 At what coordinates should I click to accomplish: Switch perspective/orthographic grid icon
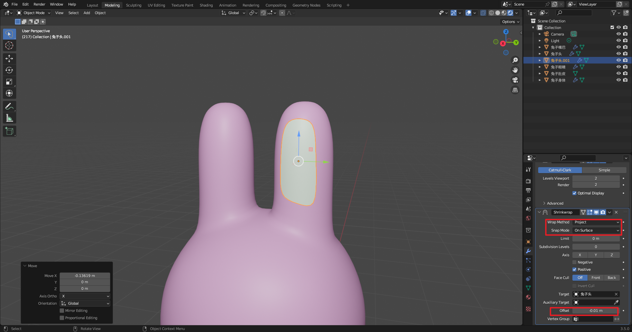click(515, 90)
